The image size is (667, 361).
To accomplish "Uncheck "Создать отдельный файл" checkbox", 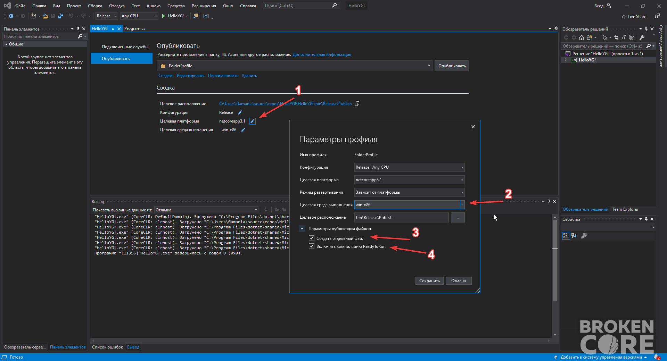I will (312, 238).
